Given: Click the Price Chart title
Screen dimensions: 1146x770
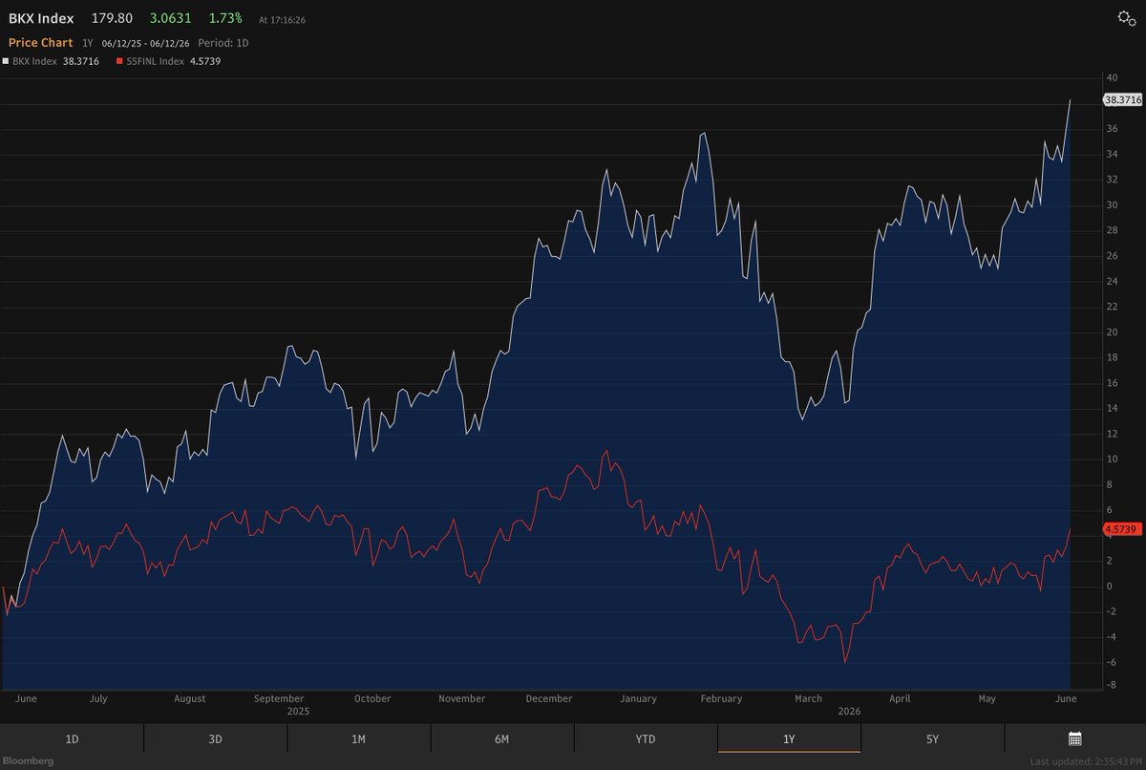Looking at the screenshot, I should tap(40, 43).
